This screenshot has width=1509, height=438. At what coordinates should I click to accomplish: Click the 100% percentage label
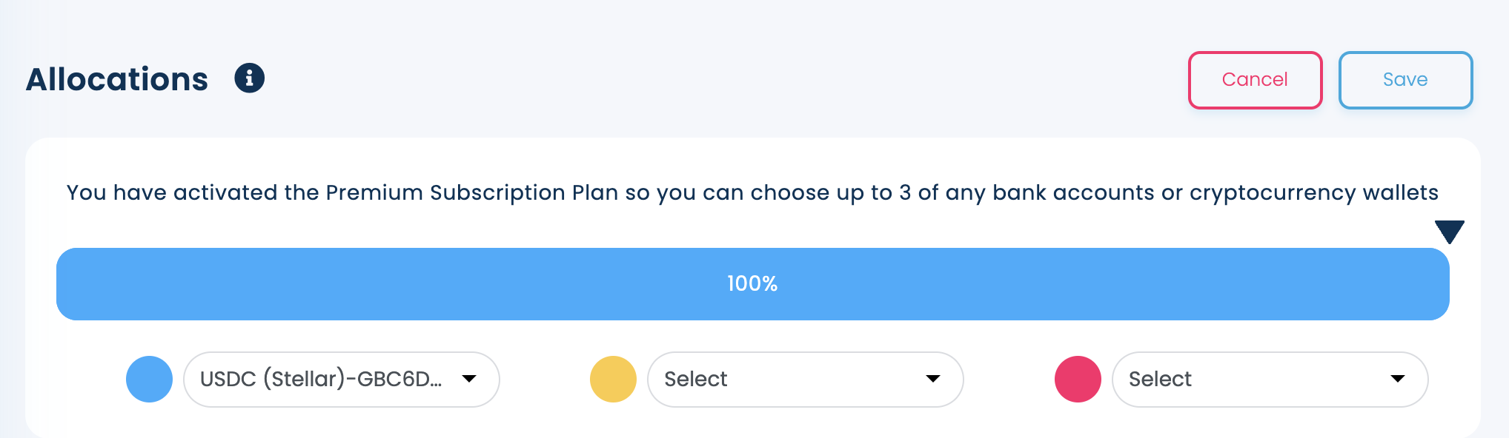[752, 284]
